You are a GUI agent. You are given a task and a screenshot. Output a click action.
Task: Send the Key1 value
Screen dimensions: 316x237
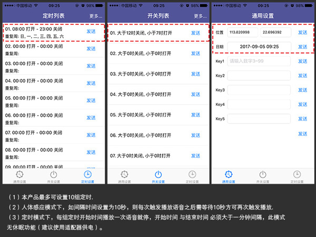coord(302,61)
